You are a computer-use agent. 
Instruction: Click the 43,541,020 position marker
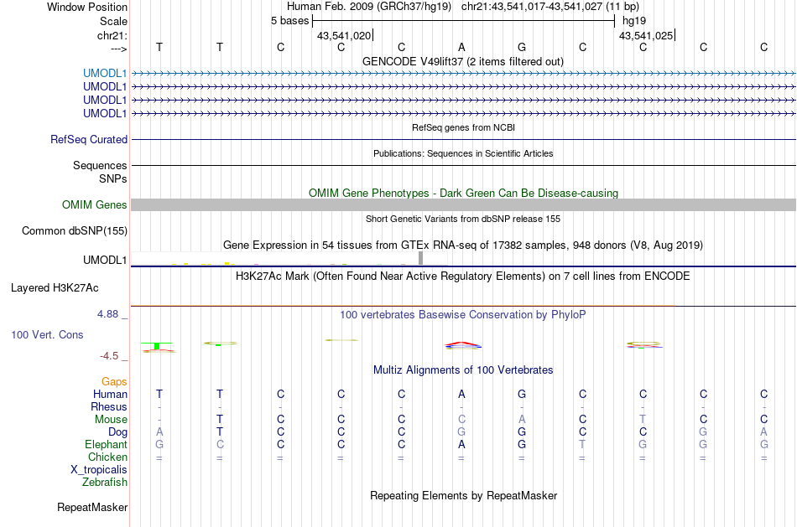click(x=344, y=35)
